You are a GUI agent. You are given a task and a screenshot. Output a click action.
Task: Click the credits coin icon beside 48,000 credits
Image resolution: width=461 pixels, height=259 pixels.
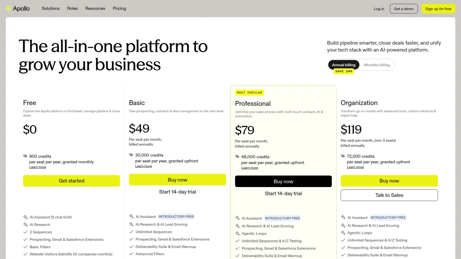coord(237,157)
